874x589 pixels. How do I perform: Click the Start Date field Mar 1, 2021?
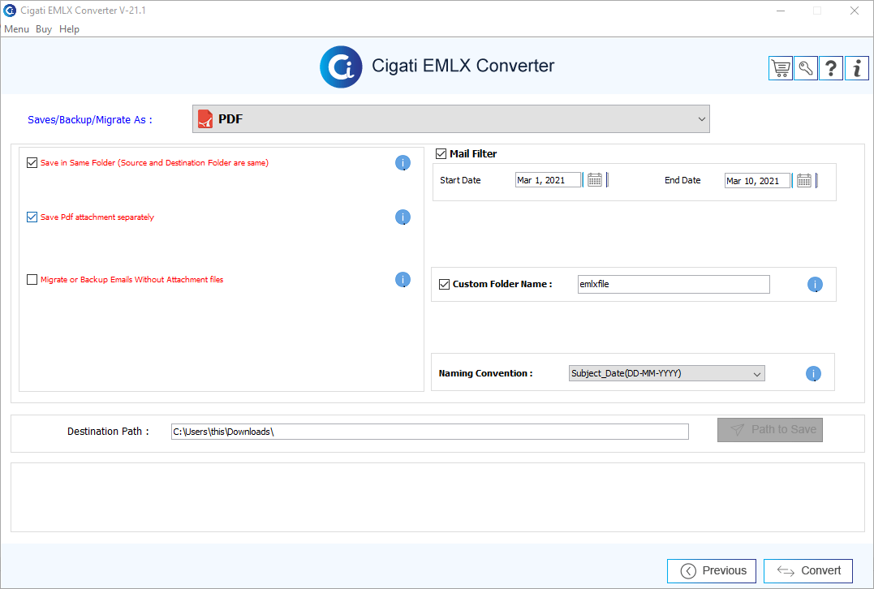coord(549,180)
